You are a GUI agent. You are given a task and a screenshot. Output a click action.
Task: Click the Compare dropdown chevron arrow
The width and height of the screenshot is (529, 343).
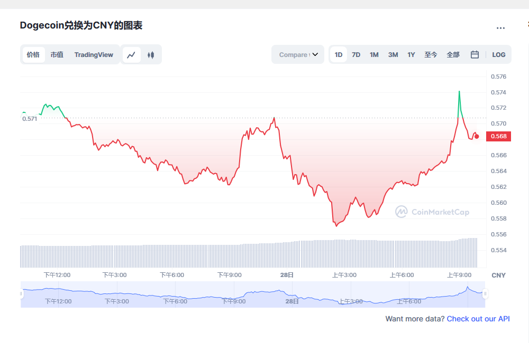click(316, 54)
